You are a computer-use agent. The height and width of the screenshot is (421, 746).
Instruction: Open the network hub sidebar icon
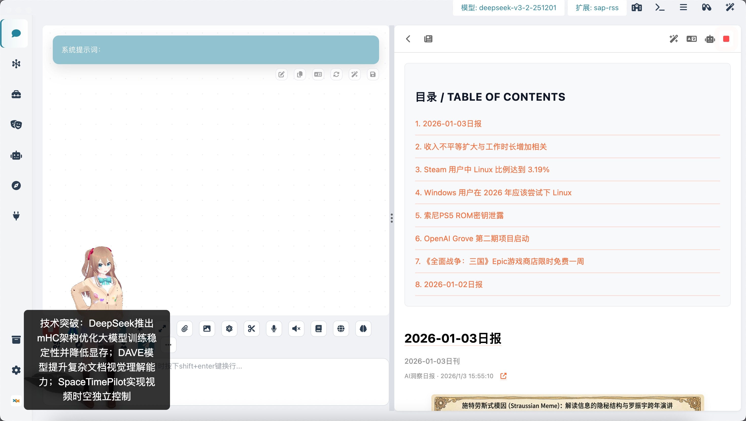point(16,64)
